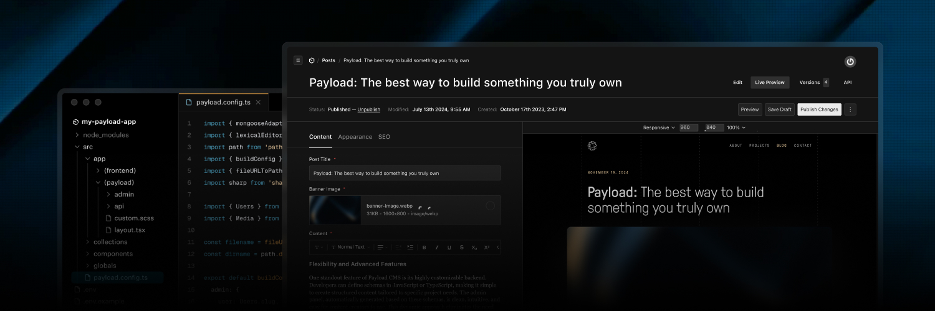Click the Post Title input field
This screenshot has height=311, width=935.
(x=405, y=173)
